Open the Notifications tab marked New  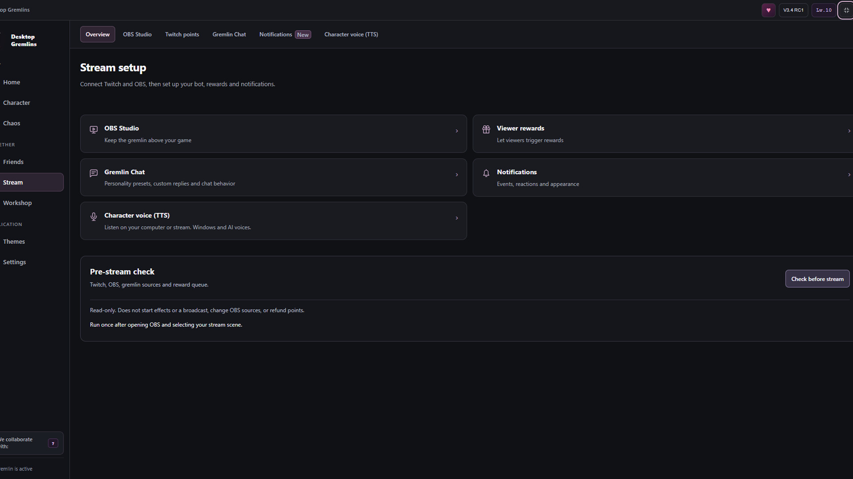pos(285,34)
